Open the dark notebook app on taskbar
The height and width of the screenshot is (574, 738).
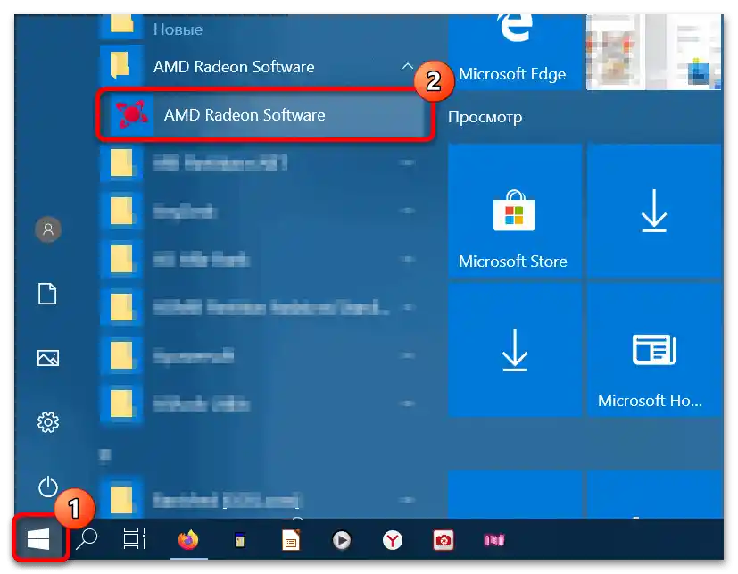[240, 540]
